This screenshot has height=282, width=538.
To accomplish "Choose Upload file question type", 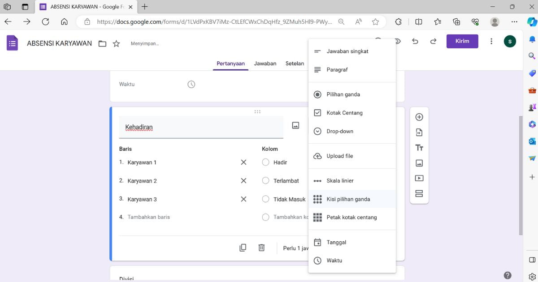I will click(x=352, y=156).
